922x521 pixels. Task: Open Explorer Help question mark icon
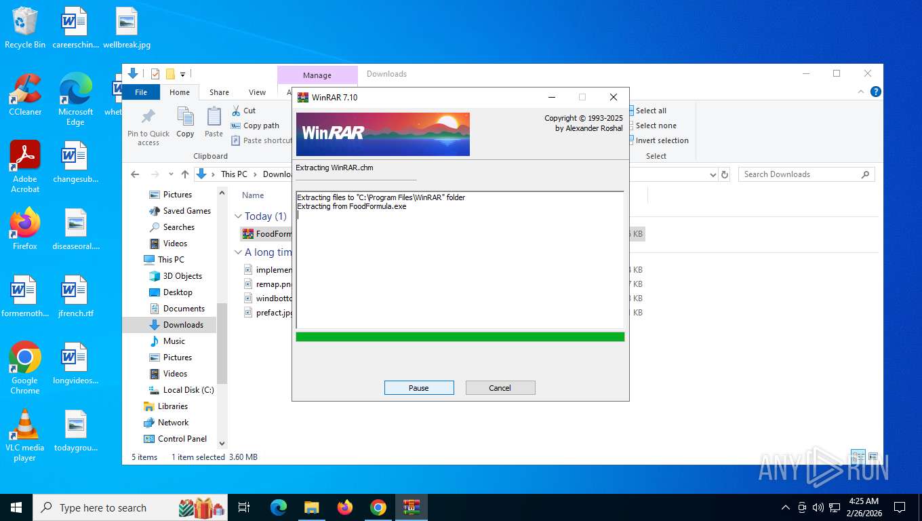tap(876, 92)
